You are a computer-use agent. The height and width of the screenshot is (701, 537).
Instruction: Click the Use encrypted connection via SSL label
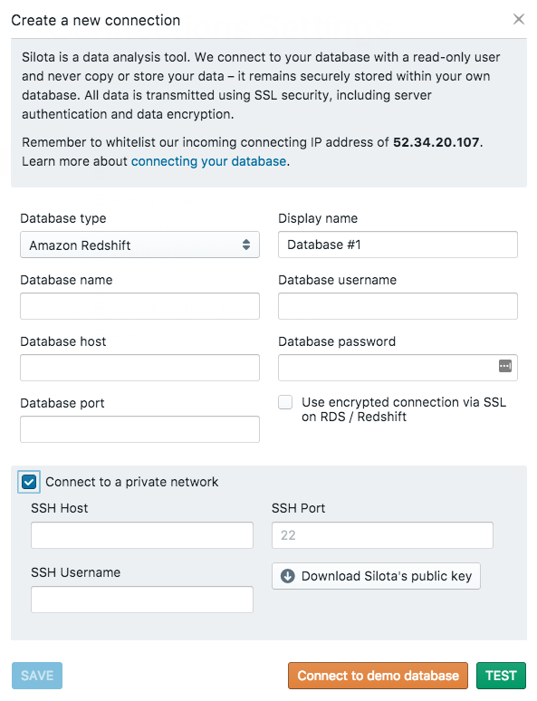[404, 409]
